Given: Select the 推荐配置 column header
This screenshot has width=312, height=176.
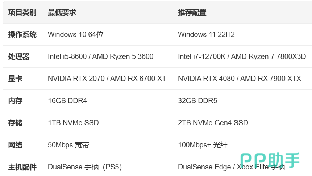Looking at the screenshot, I should coord(242,13).
